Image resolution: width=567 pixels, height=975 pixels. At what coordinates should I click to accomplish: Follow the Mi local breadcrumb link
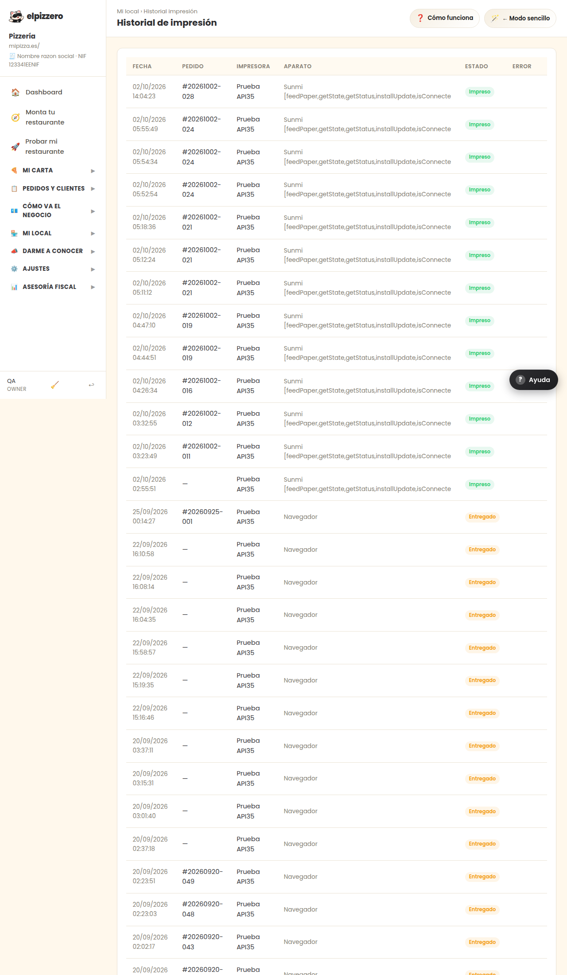click(x=128, y=12)
